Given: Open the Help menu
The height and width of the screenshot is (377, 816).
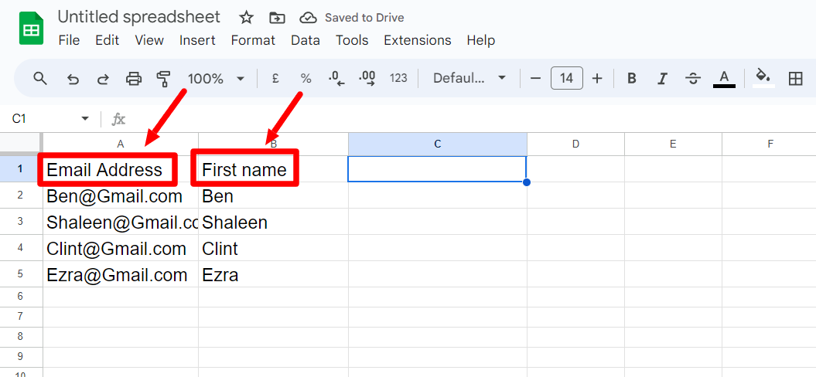Looking at the screenshot, I should coord(481,40).
